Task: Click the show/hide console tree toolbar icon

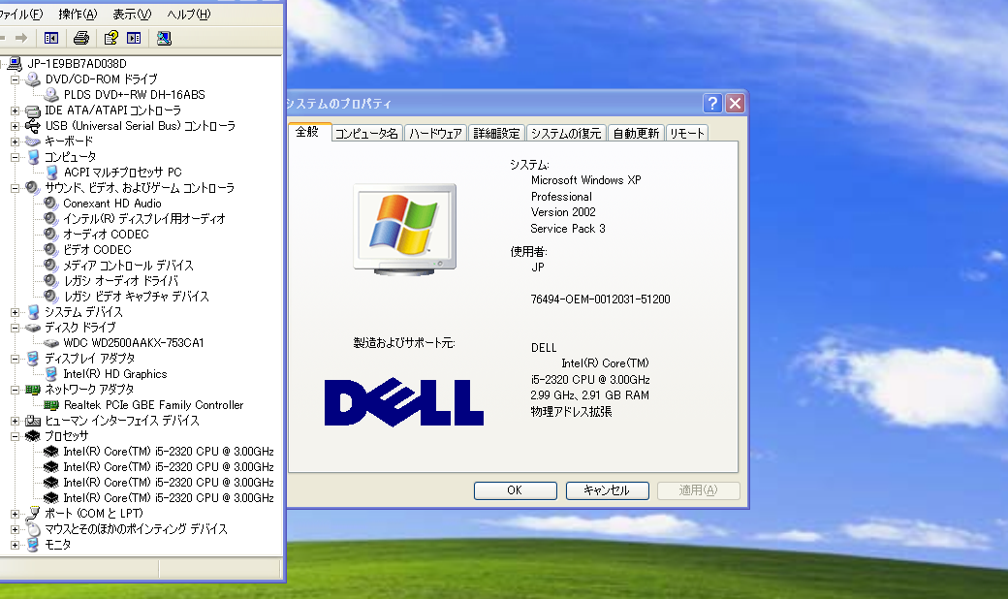Action: (x=50, y=38)
